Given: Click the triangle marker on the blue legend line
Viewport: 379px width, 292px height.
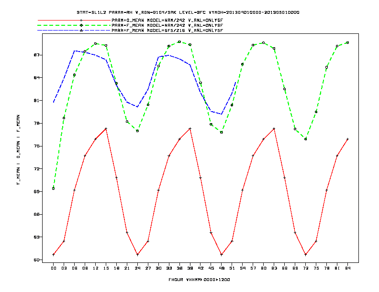Looking at the screenshot, I should click(x=81, y=31).
